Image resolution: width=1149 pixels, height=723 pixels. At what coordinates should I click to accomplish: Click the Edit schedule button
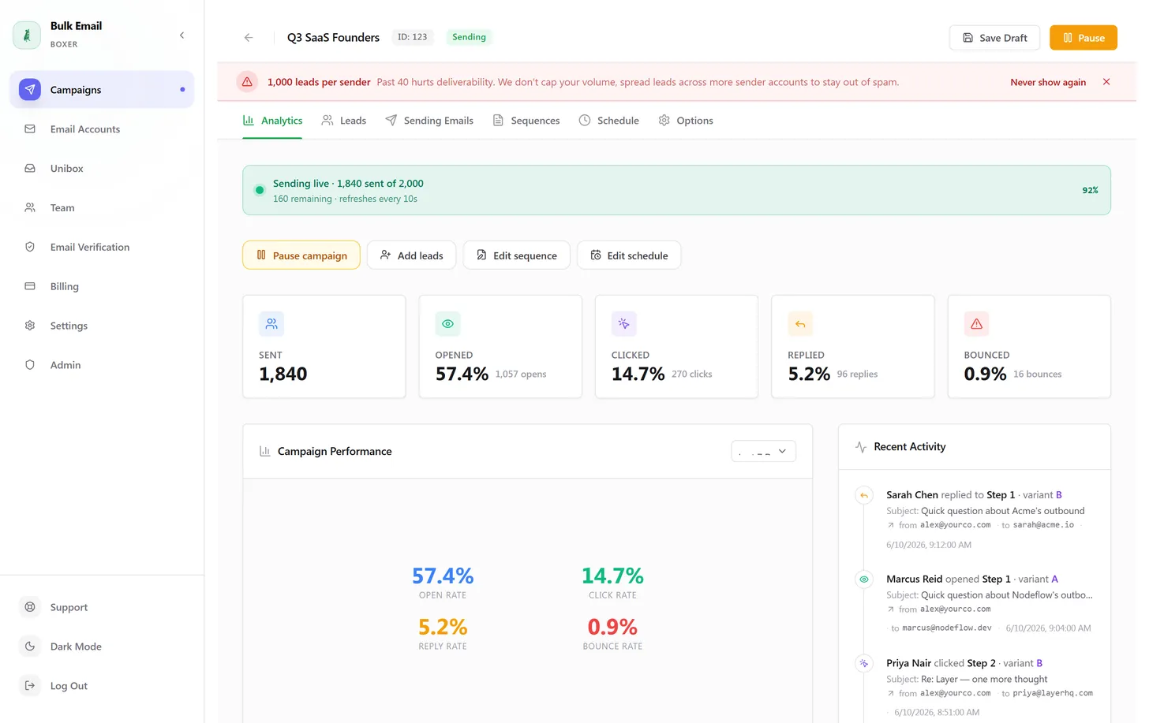pos(629,255)
